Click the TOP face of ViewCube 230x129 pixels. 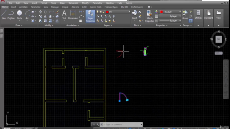tap(218, 39)
